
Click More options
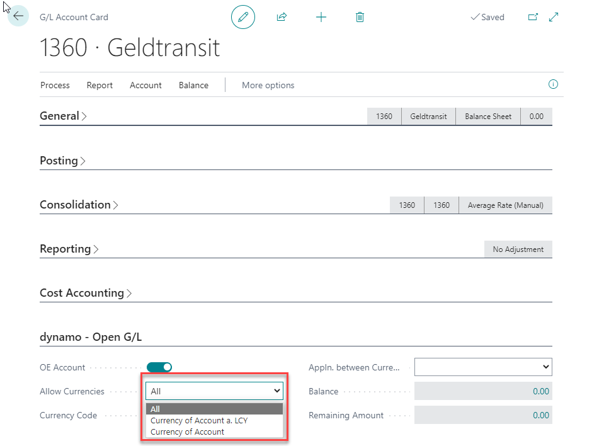268,85
